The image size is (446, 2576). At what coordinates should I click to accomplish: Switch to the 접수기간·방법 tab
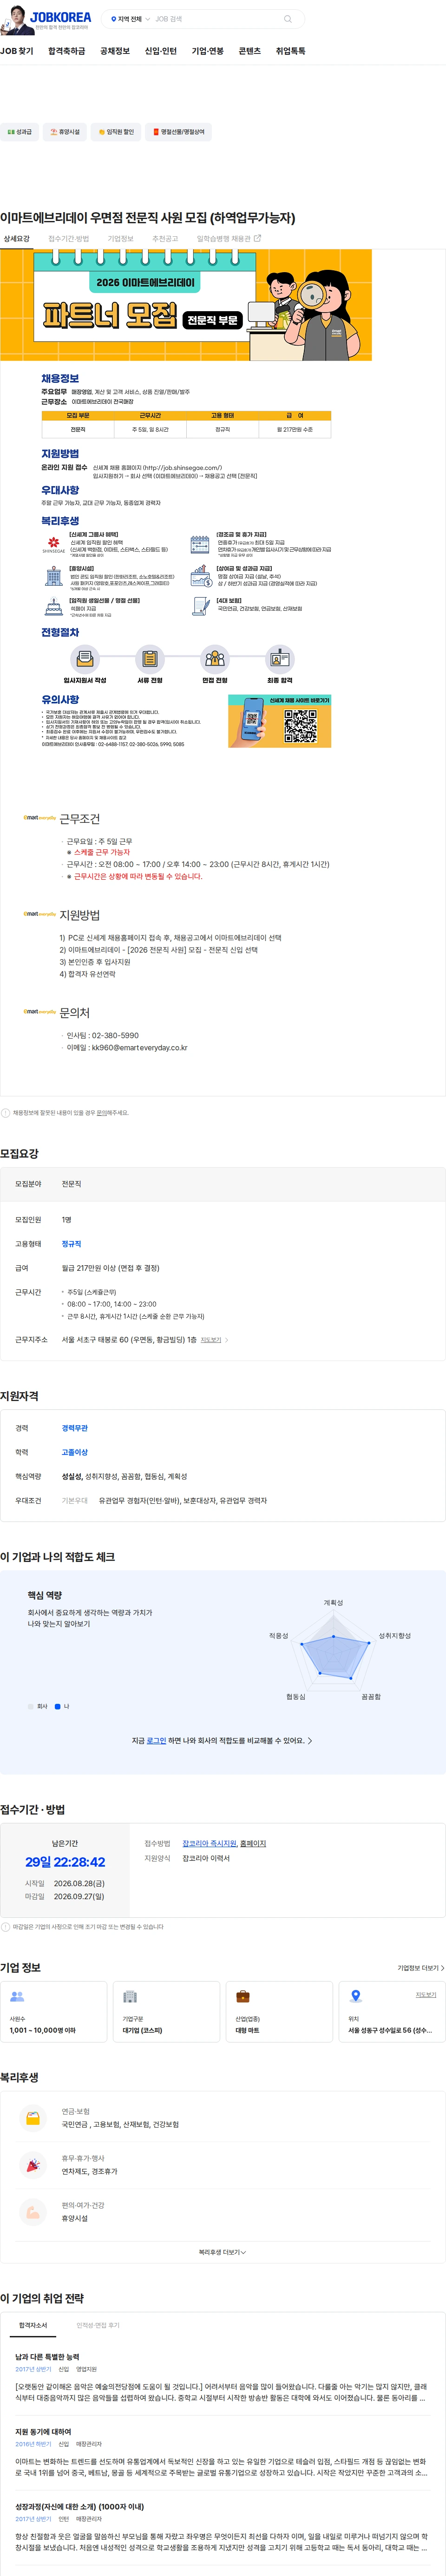click(x=69, y=239)
